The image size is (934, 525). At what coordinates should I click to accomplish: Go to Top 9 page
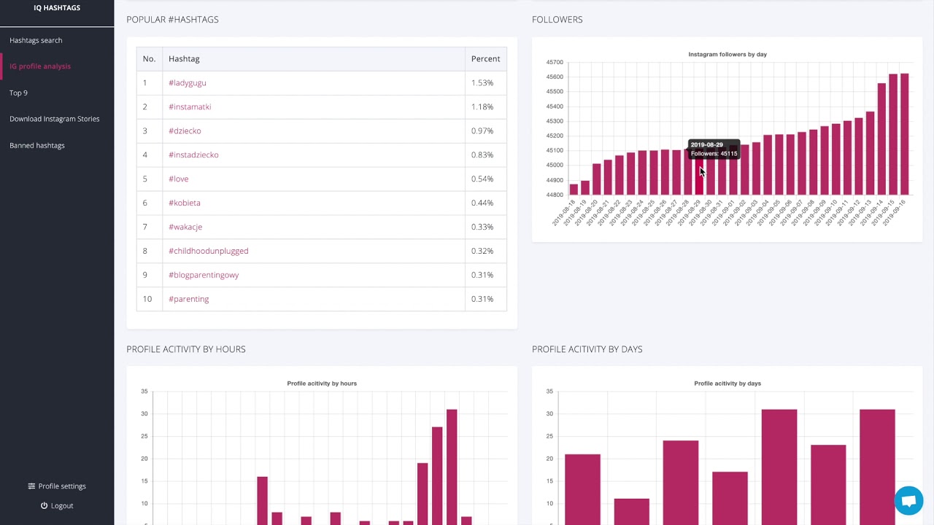(x=18, y=93)
